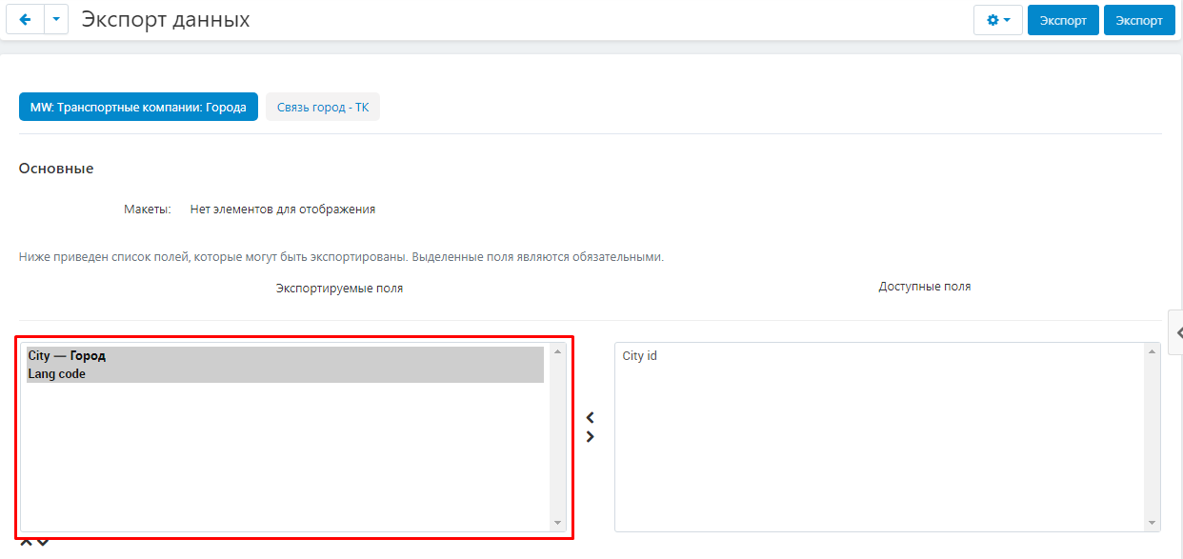
Task: Select City id in available fields
Action: [x=639, y=356]
